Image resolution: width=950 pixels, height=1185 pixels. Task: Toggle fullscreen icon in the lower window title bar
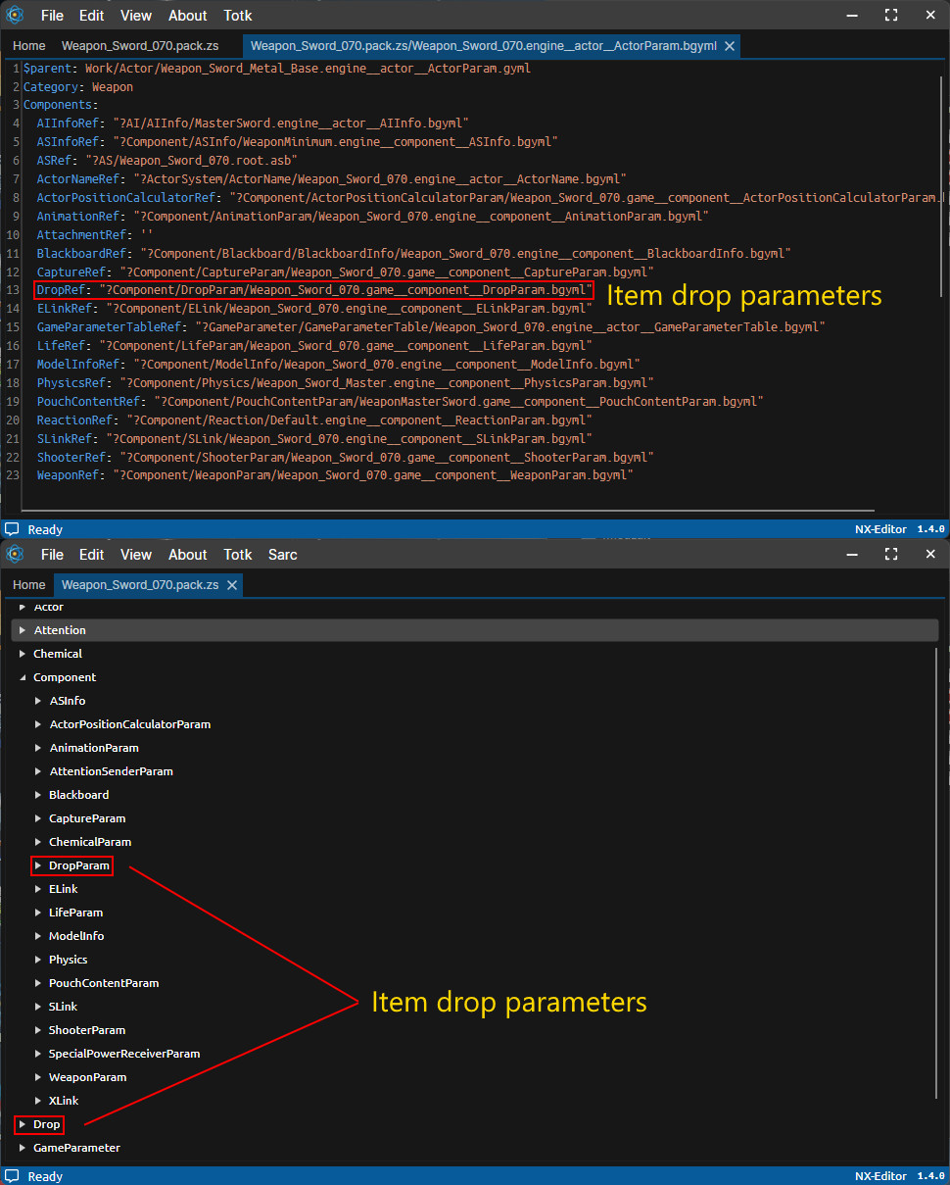[x=891, y=555]
